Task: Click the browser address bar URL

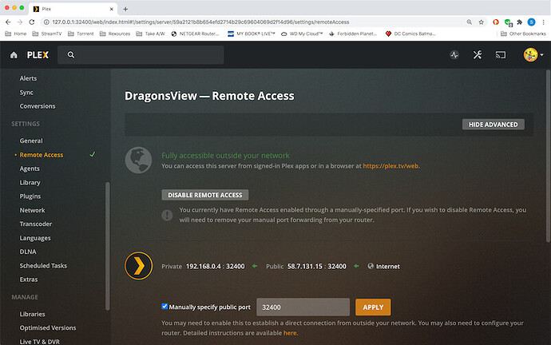Action: click(x=200, y=22)
